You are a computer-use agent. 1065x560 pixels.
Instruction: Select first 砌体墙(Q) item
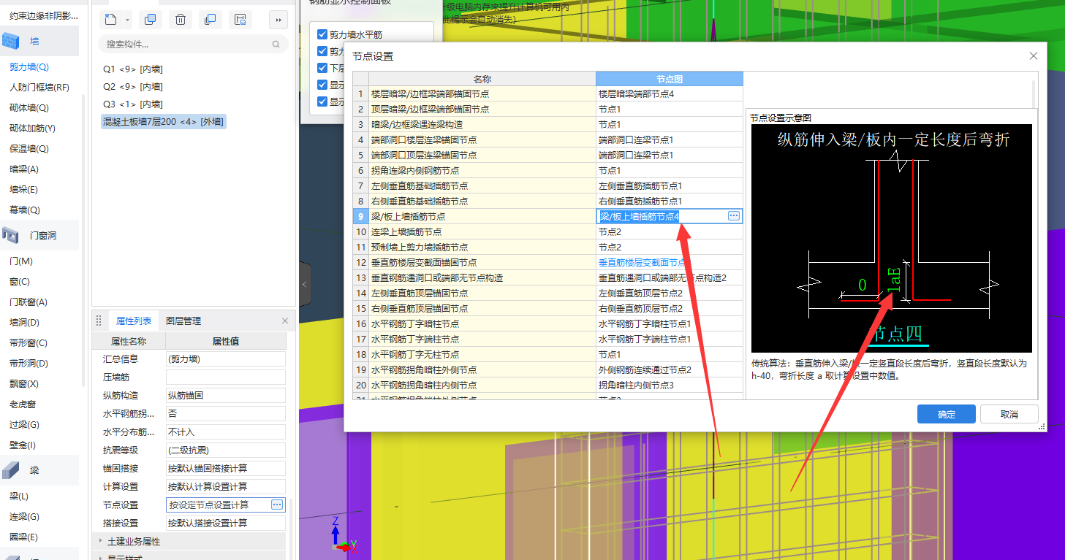click(x=29, y=107)
